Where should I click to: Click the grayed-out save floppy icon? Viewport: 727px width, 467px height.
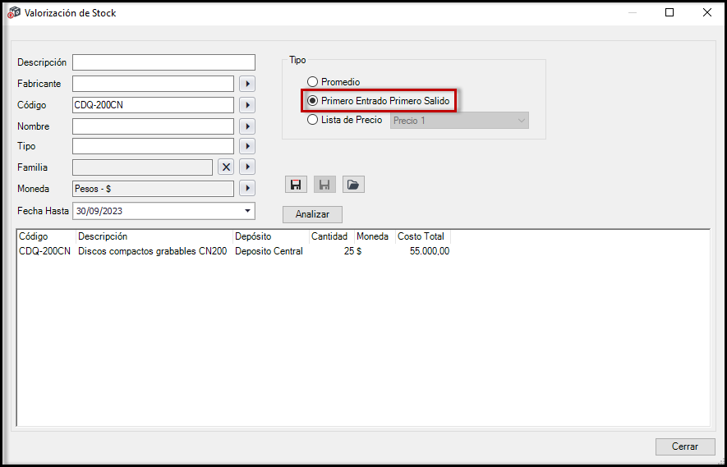[324, 185]
